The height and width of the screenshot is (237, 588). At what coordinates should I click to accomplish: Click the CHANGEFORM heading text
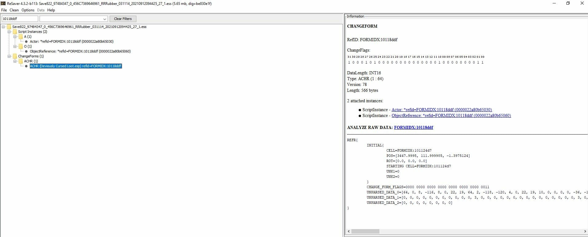[362, 26]
